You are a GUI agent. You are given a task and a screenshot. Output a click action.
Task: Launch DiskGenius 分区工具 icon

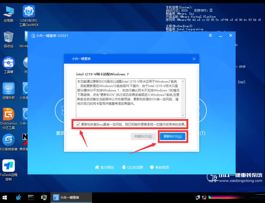[x=8, y=119]
